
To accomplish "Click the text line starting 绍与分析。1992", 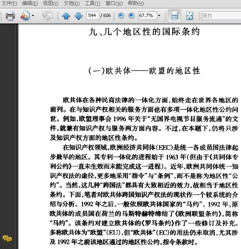I will 144,204.
